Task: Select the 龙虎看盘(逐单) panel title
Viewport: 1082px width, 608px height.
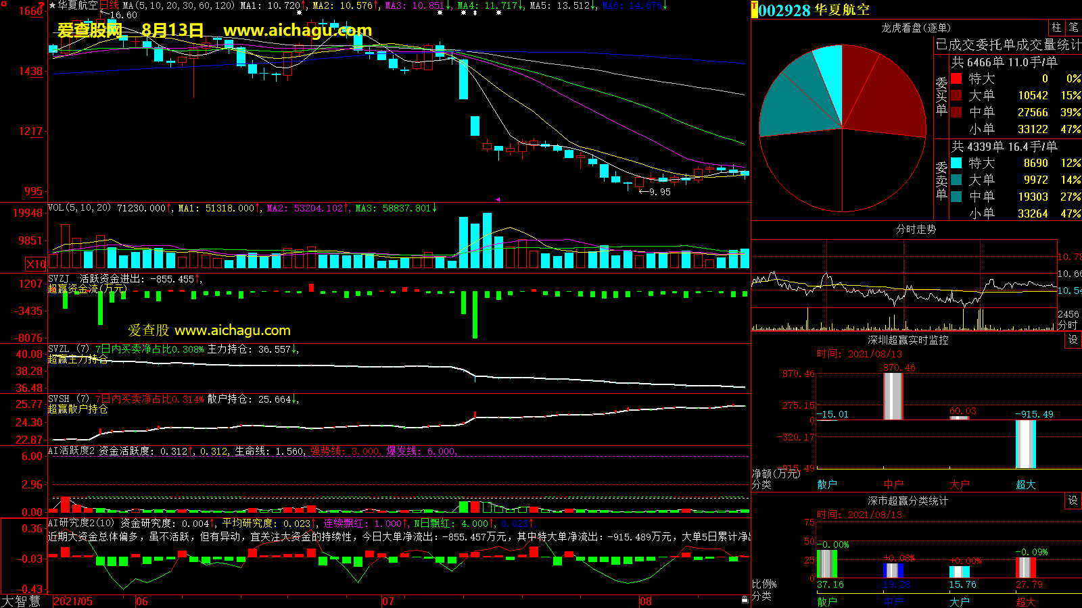Action: click(916, 28)
